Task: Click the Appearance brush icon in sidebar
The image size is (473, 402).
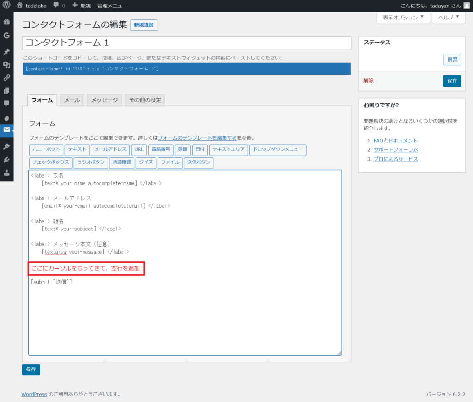Action: [x=6, y=146]
